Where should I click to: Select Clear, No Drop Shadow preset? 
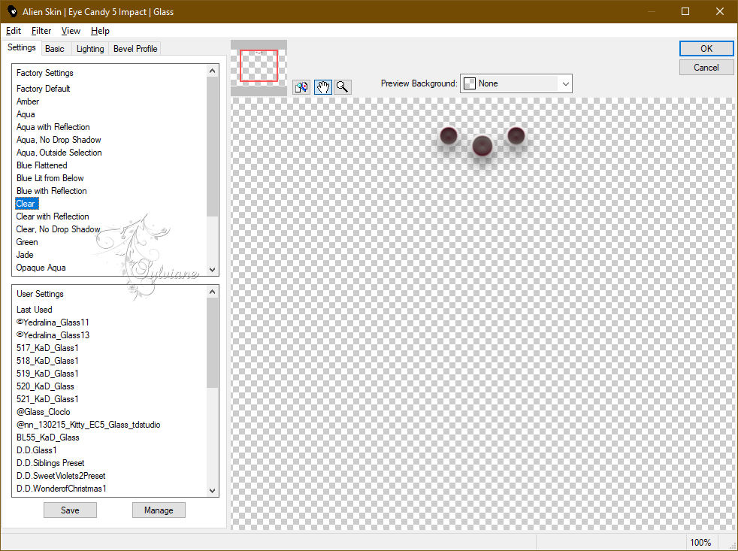[59, 229]
